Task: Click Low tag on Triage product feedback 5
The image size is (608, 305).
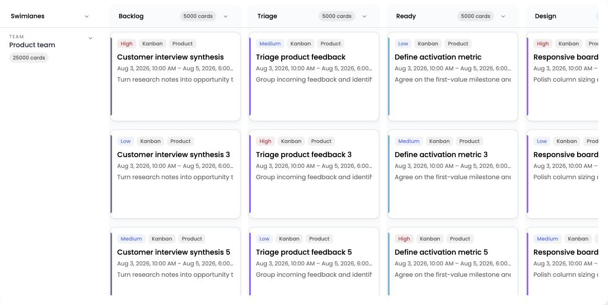Action: (265, 239)
